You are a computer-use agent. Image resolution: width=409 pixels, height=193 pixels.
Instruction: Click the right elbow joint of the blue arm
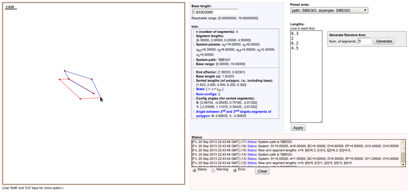click(x=92, y=79)
